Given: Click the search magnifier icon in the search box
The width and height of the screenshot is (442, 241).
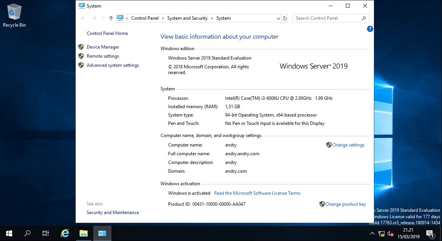Looking at the screenshot, I should pyautogui.click(x=364, y=18).
